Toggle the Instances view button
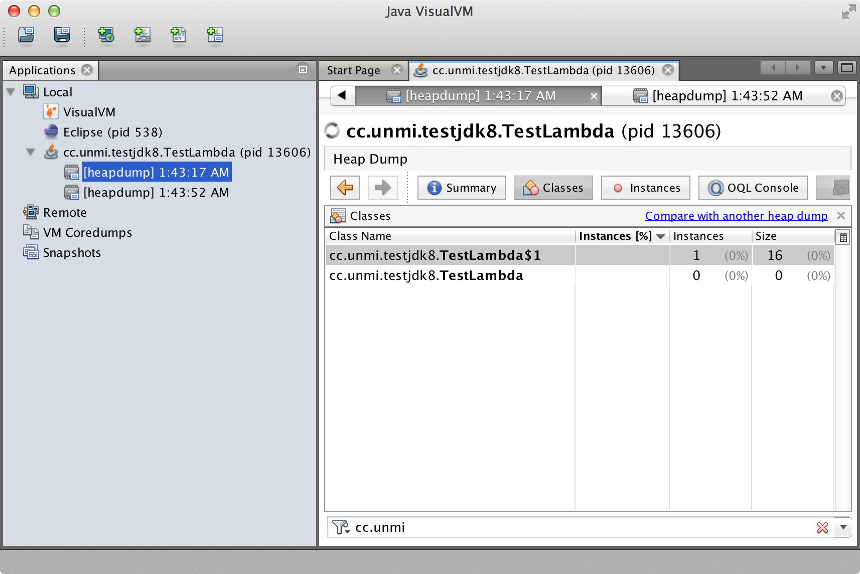 [646, 188]
